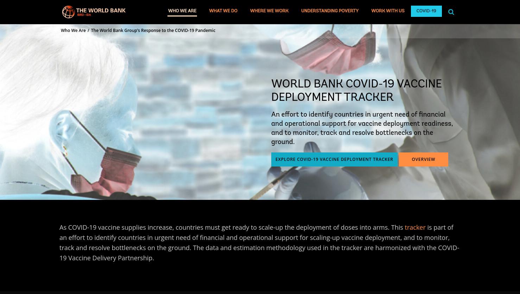Open the search magnifier icon
This screenshot has width=520, height=294.
click(x=451, y=12)
